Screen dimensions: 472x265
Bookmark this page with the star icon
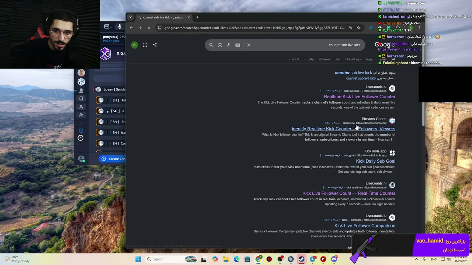358,28
